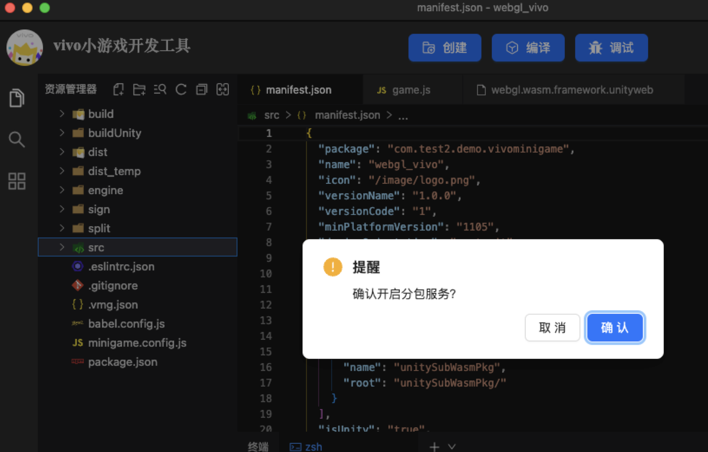Click the New Folder icon in explorer toolbar
The height and width of the screenshot is (452, 708).
tap(139, 90)
